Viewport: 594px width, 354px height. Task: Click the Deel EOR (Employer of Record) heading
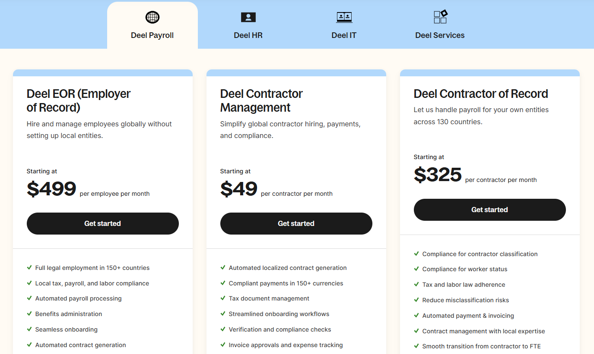79,100
